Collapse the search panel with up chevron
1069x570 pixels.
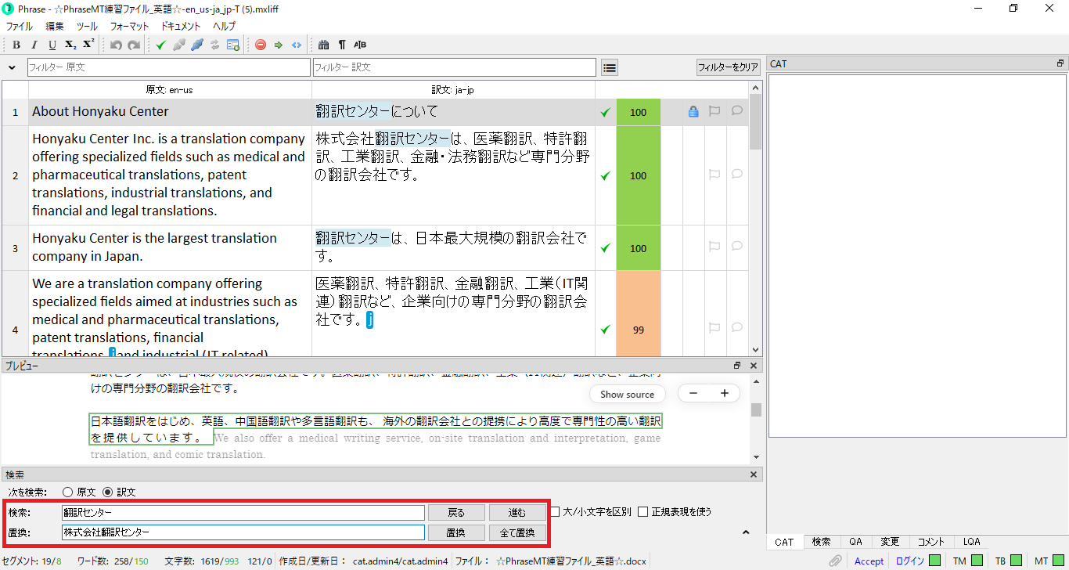pyautogui.click(x=746, y=532)
